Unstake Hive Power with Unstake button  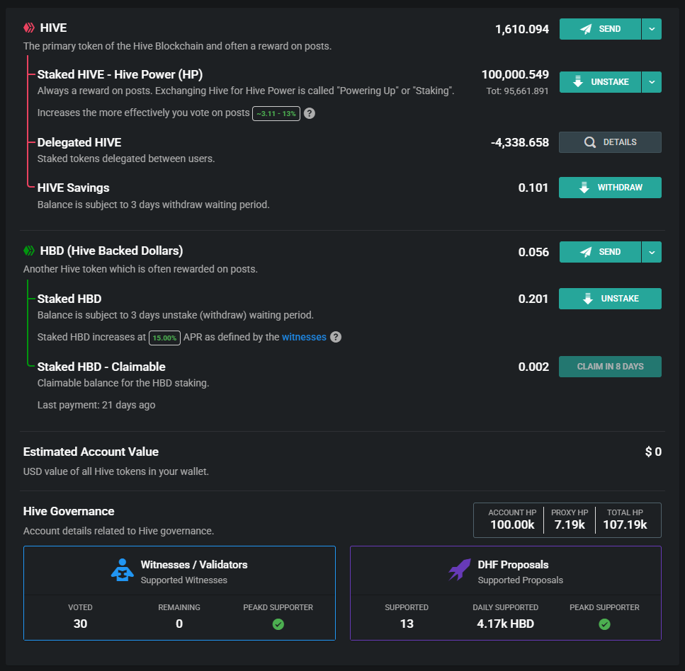(600, 82)
